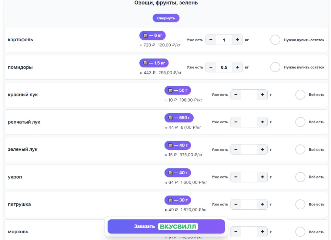Click the зеленый лук product name
The width and height of the screenshot is (331, 240).
coord(23,149)
